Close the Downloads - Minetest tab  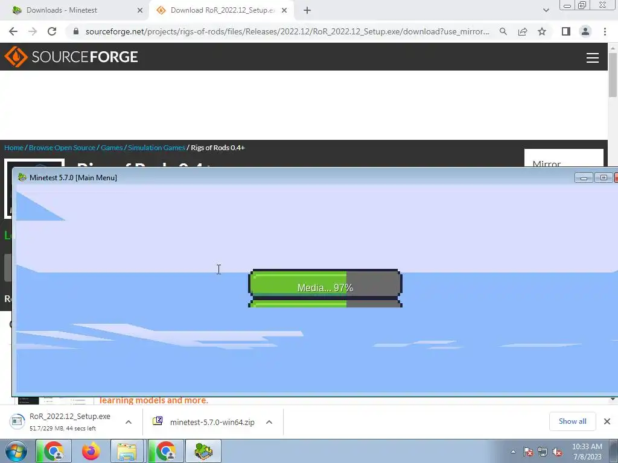point(139,10)
